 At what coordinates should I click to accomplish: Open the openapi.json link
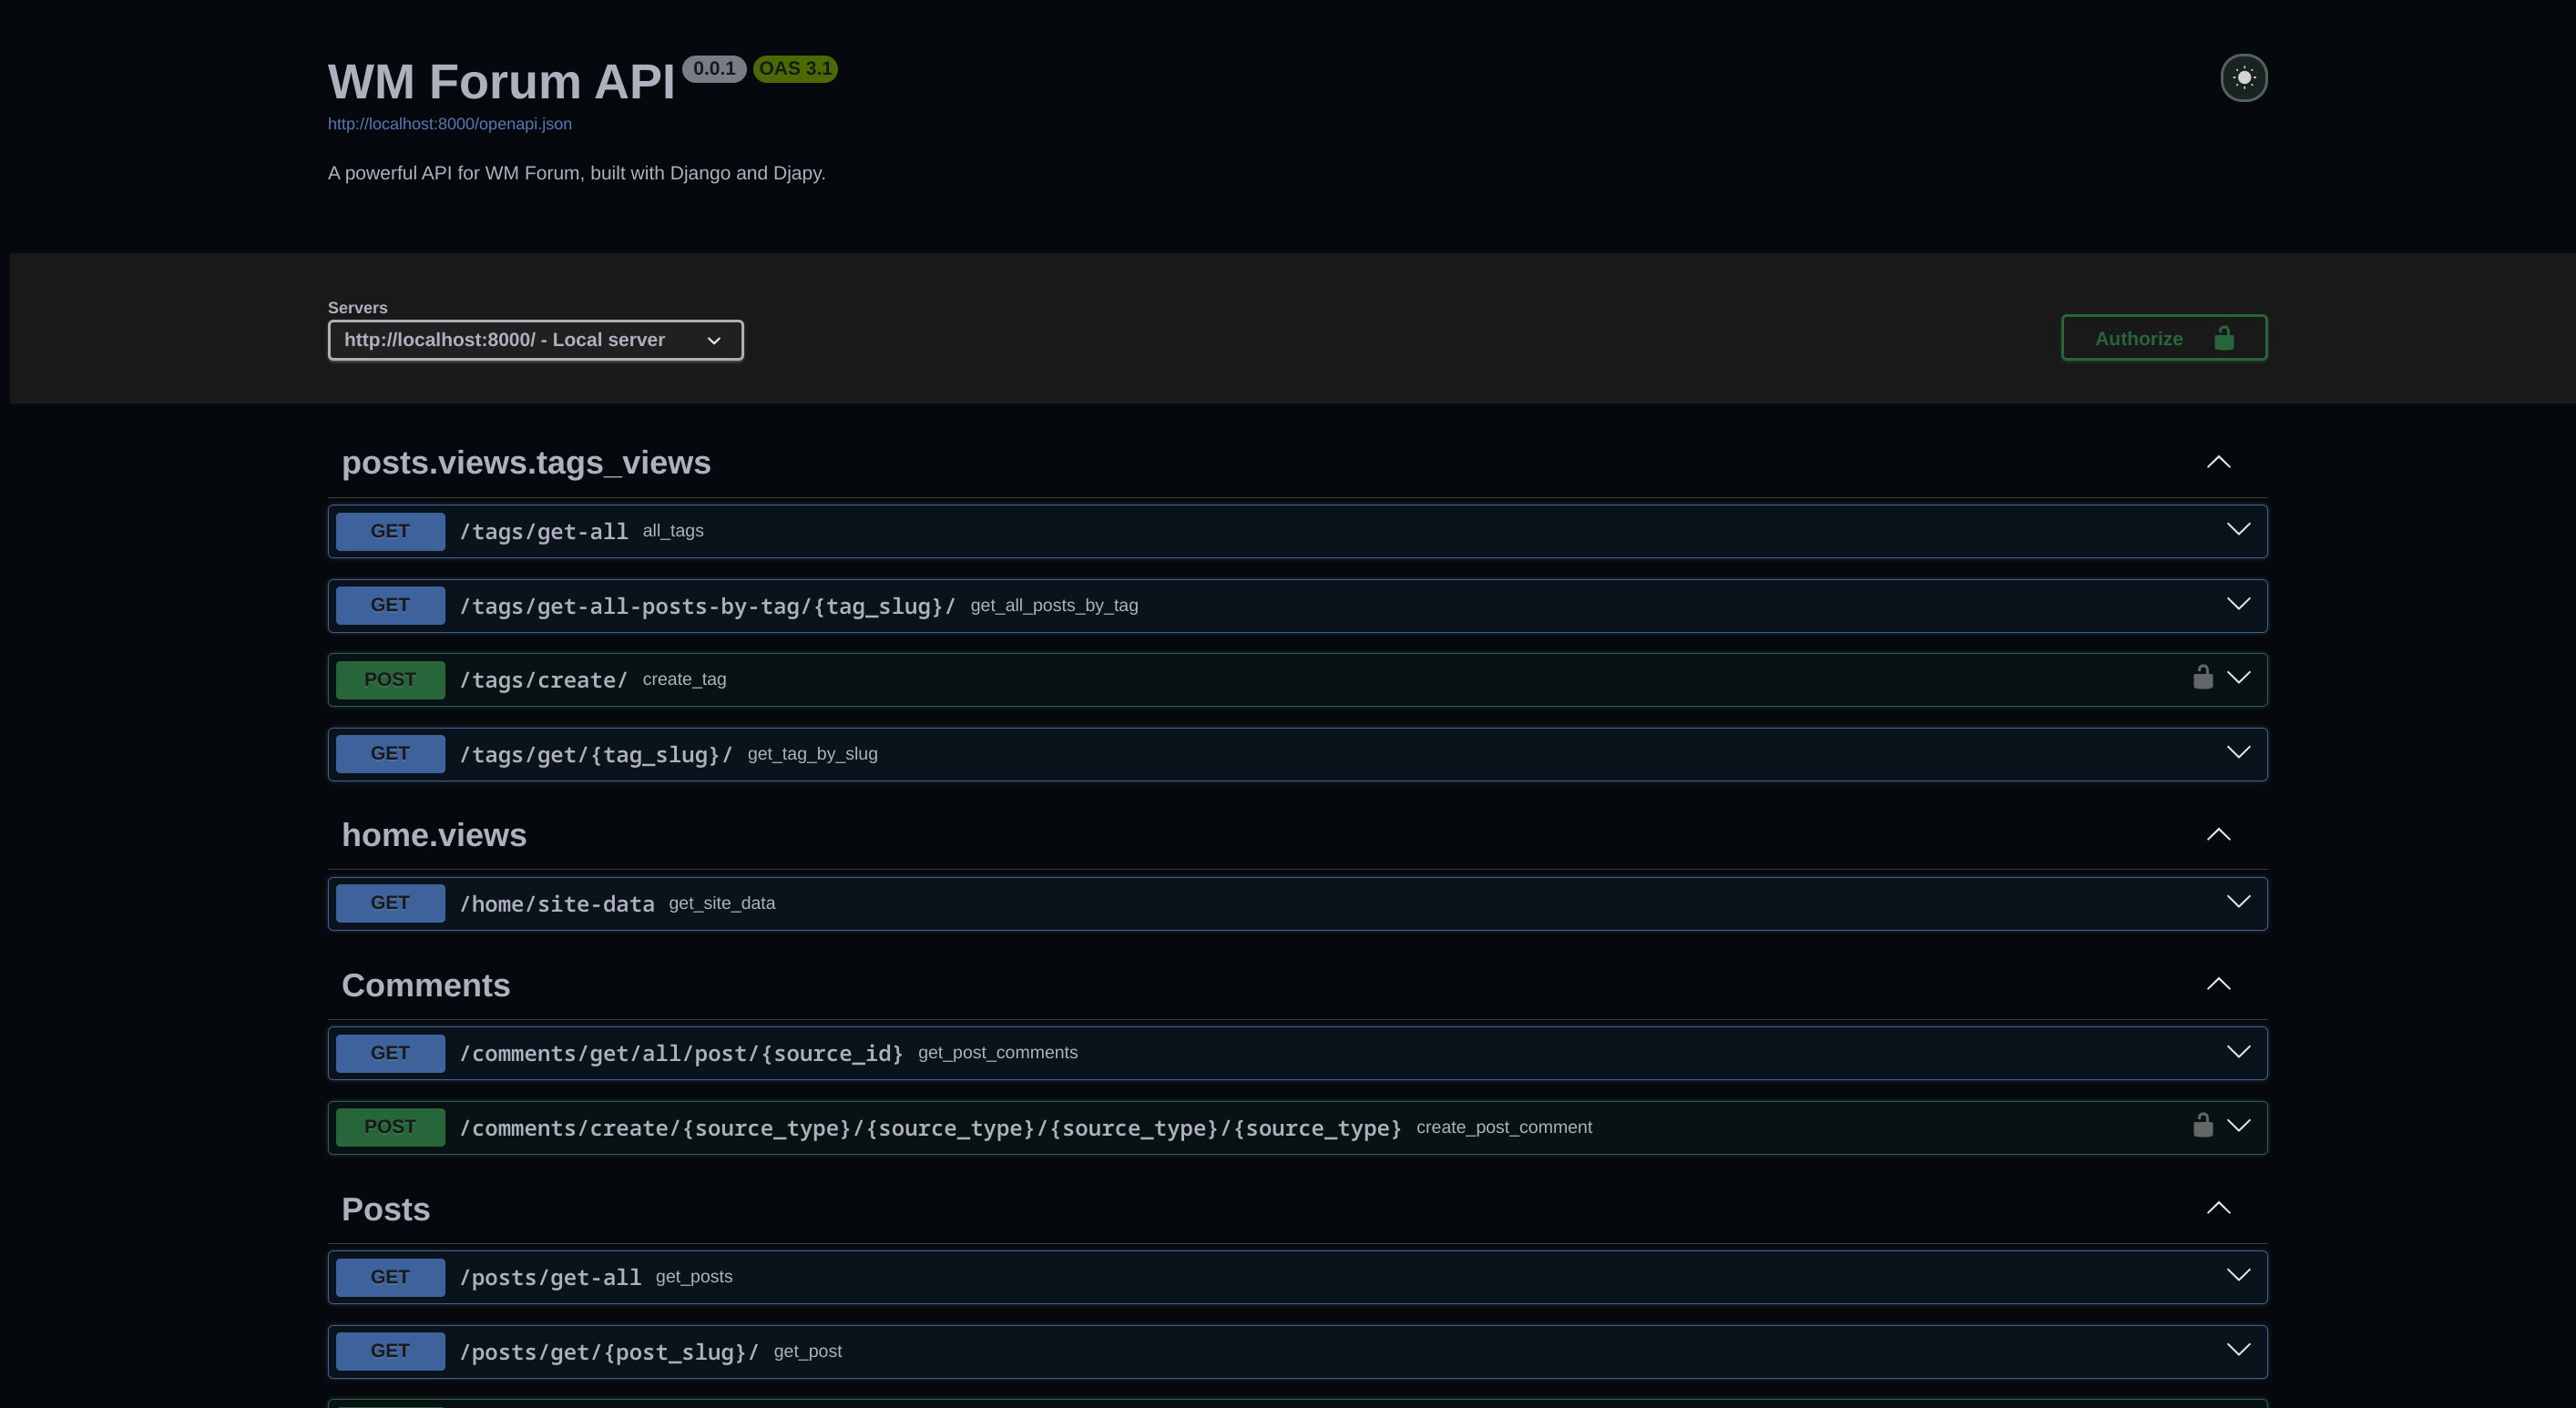pyautogui.click(x=450, y=124)
